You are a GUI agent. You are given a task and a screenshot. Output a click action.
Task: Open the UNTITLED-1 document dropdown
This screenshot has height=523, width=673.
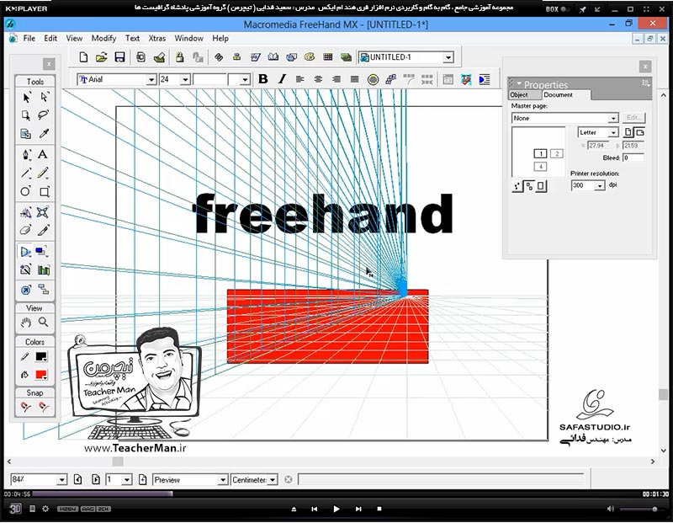click(448, 57)
